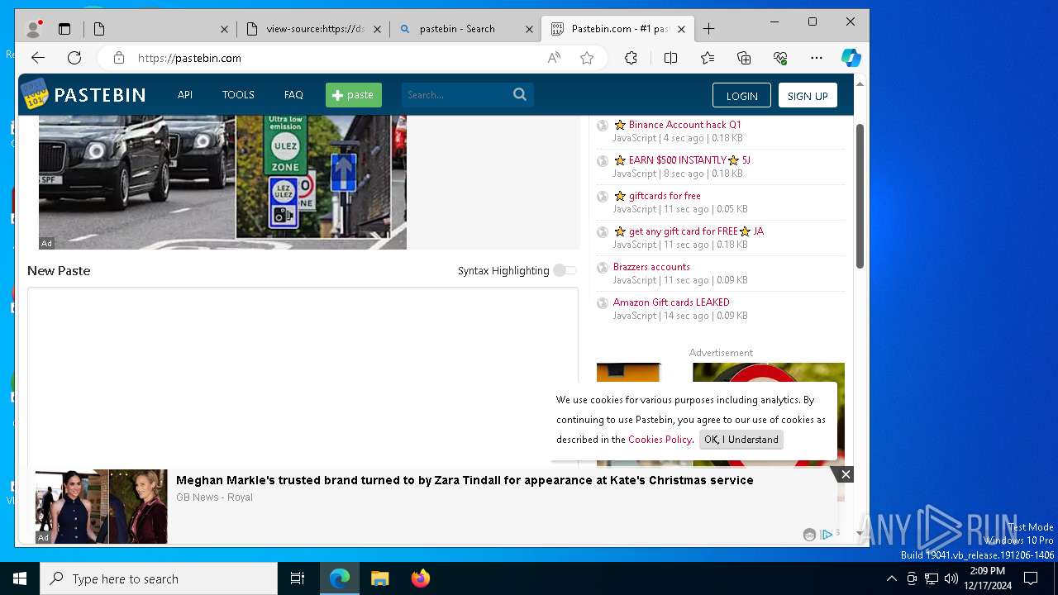1058x595 pixels.
Task: Open the Copilot sidebar icon
Action: tap(851, 58)
